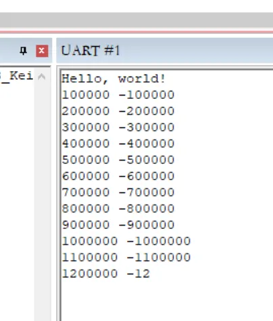Click the 800000 -800000 output line
This screenshot has height=321, width=273.
pyautogui.click(x=118, y=209)
